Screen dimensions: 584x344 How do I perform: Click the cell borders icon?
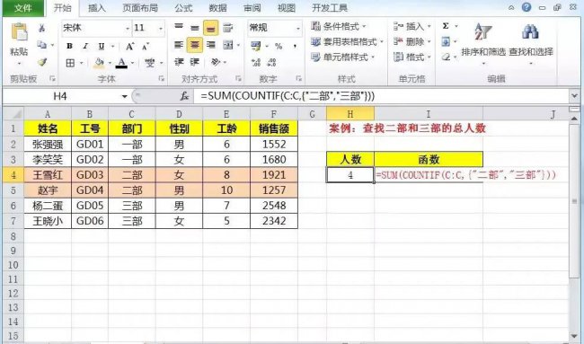tap(70, 63)
